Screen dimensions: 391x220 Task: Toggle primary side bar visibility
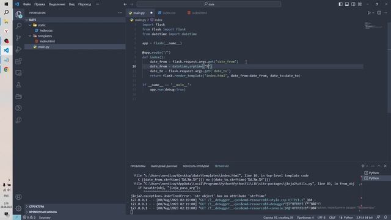(x=340, y=4)
